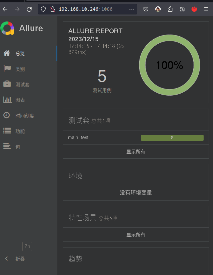Click 显示所有 under 特性场景
Screen dimensions: 213x275
tap(136, 235)
